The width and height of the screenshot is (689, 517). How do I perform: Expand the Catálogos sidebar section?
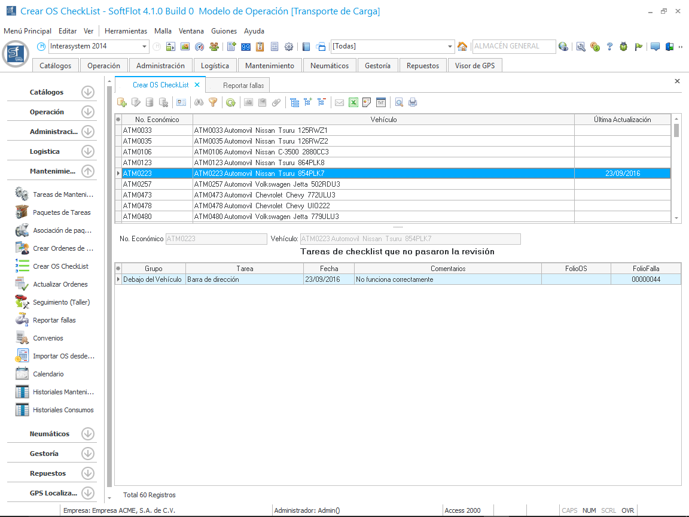tap(88, 92)
